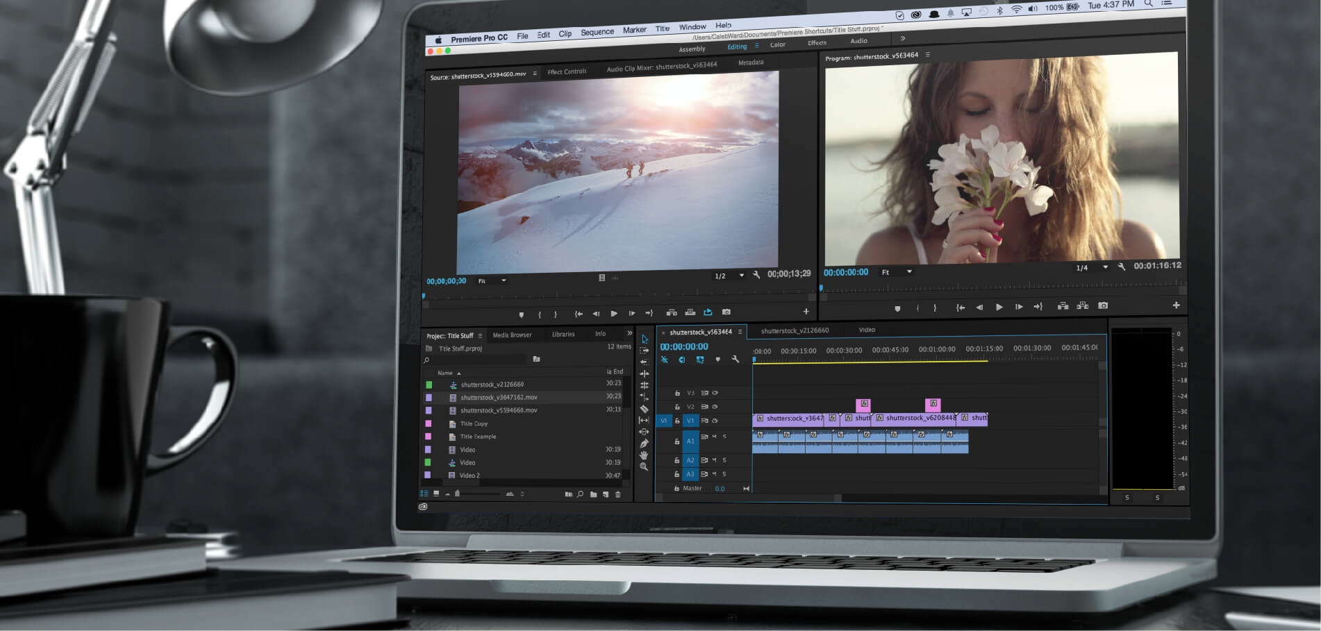Click New Bin folder icon in Project panel
1321x631 pixels.
click(593, 494)
